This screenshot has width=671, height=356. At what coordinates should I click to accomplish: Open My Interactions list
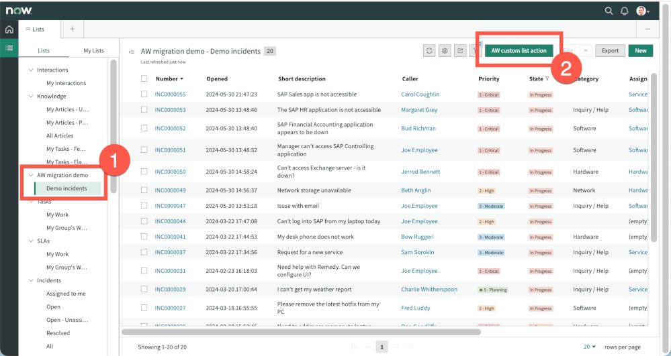point(66,83)
